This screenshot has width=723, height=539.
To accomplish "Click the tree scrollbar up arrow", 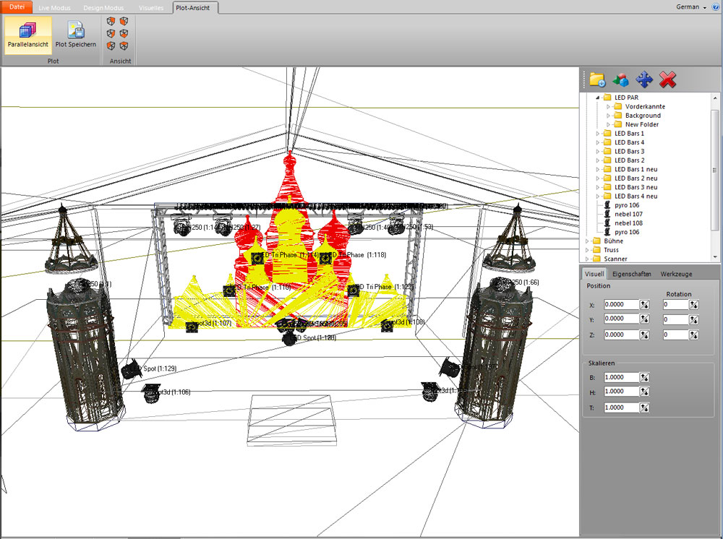I will coord(715,98).
